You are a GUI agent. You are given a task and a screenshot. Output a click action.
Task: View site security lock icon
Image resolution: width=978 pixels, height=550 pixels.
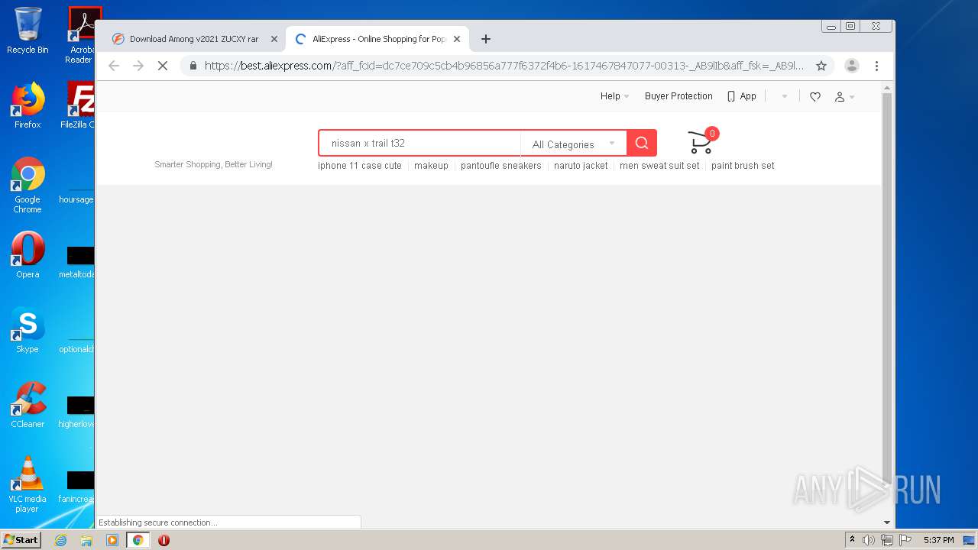coord(193,66)
